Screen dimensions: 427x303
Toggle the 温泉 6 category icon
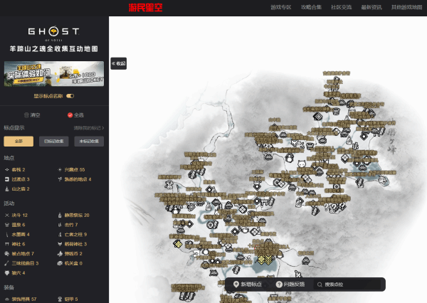click(x=7, y=225)
